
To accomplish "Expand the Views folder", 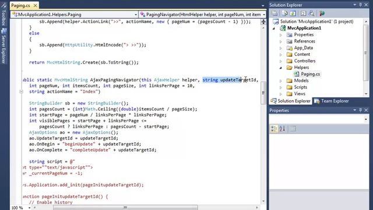I will pos(281,94).
